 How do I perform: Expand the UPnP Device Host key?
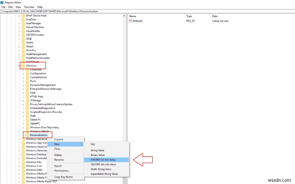(x=19, y=16)
